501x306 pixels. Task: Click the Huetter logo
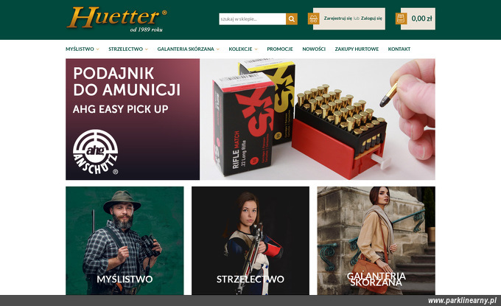click(x=117, y=19)
